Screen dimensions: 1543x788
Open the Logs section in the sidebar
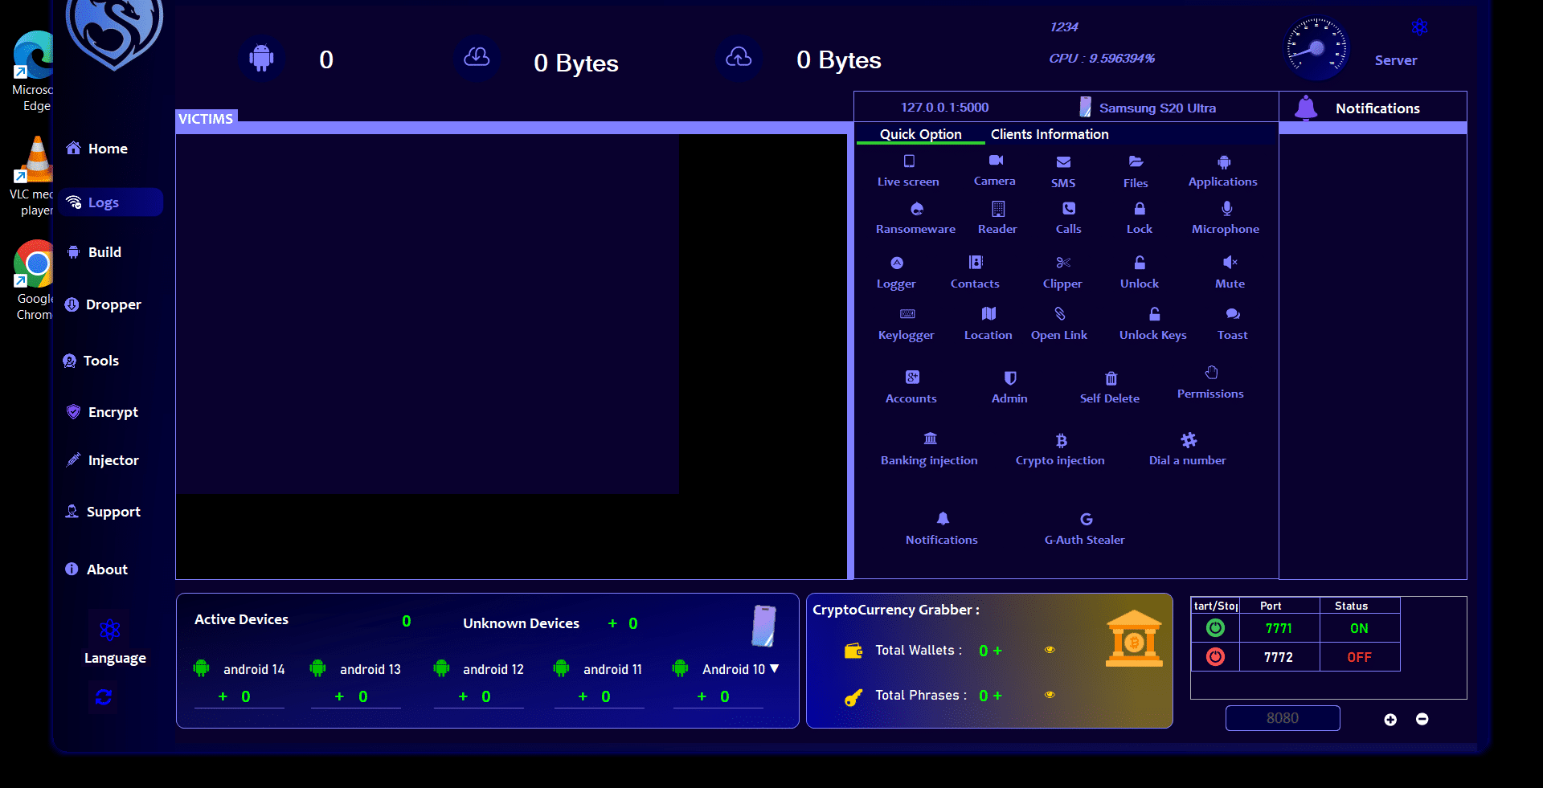105,202
